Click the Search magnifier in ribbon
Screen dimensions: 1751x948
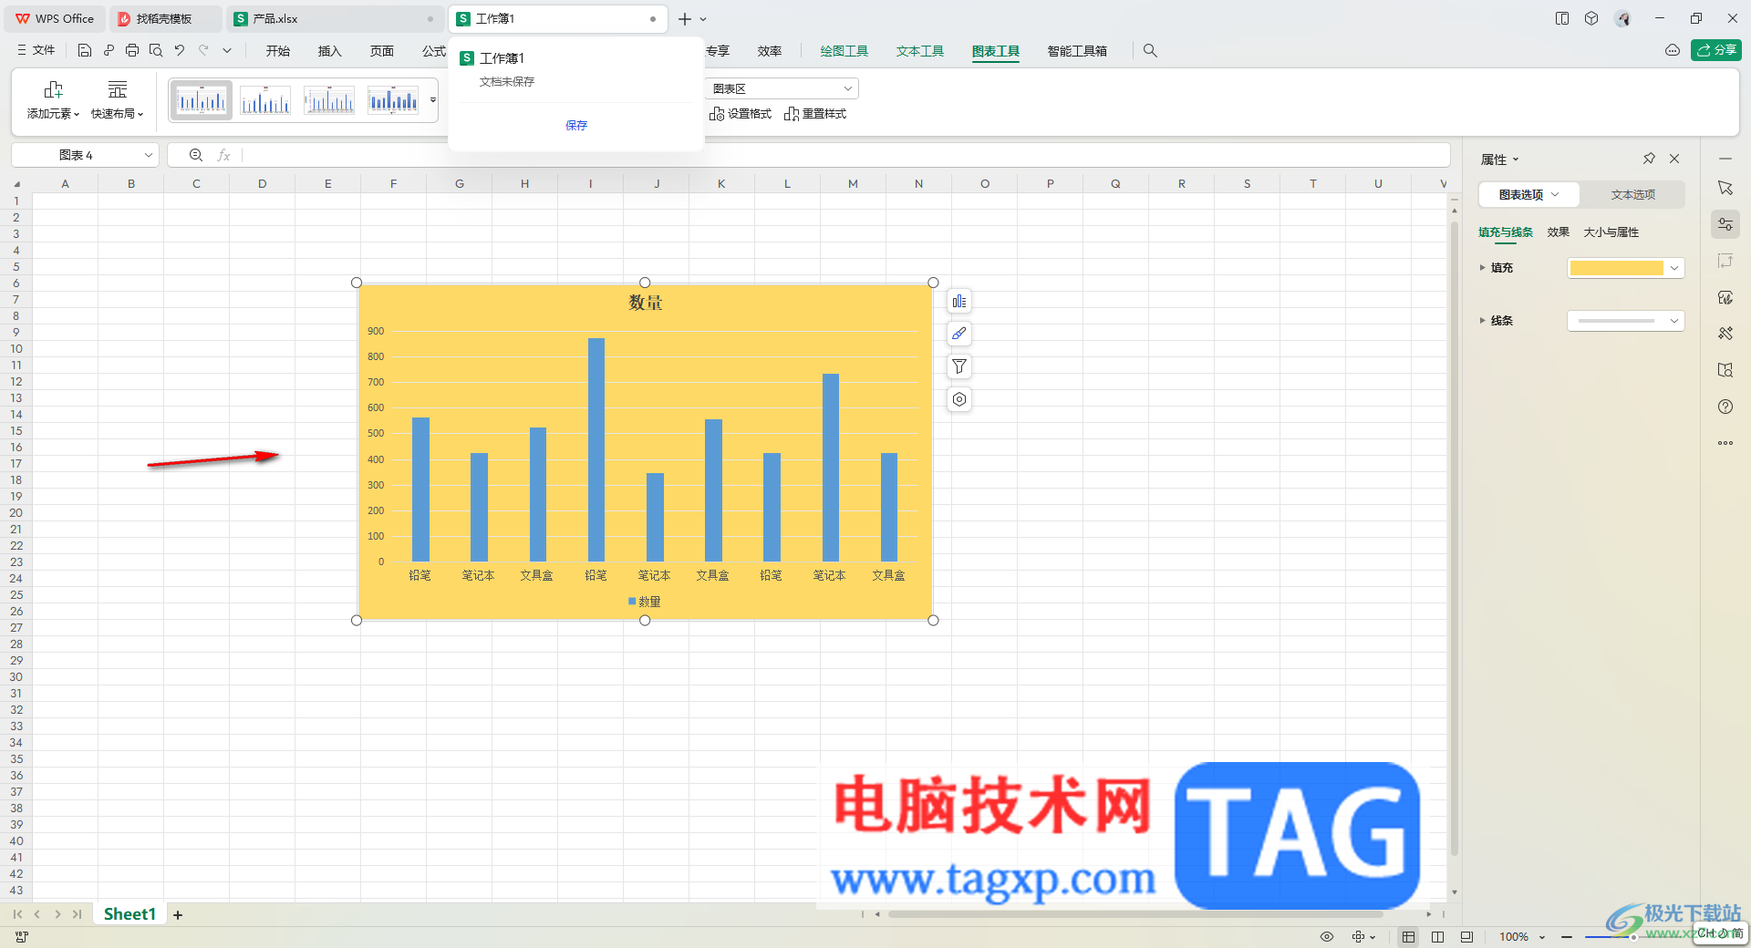pos(1150,51)
